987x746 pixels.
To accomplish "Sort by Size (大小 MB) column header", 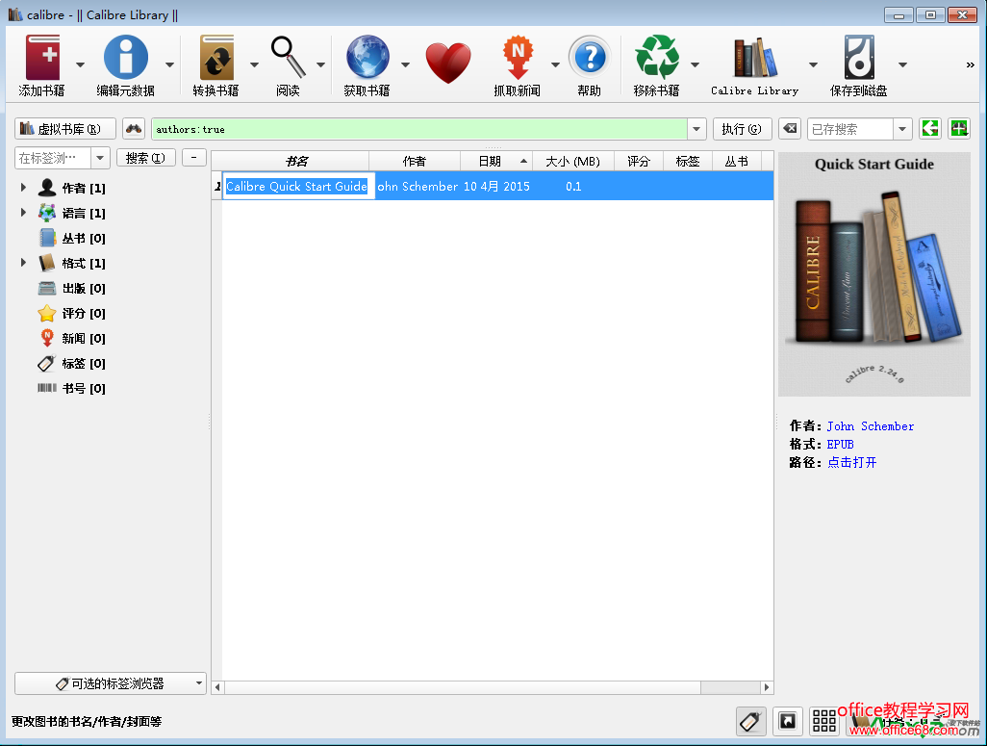I will [572, 162].
